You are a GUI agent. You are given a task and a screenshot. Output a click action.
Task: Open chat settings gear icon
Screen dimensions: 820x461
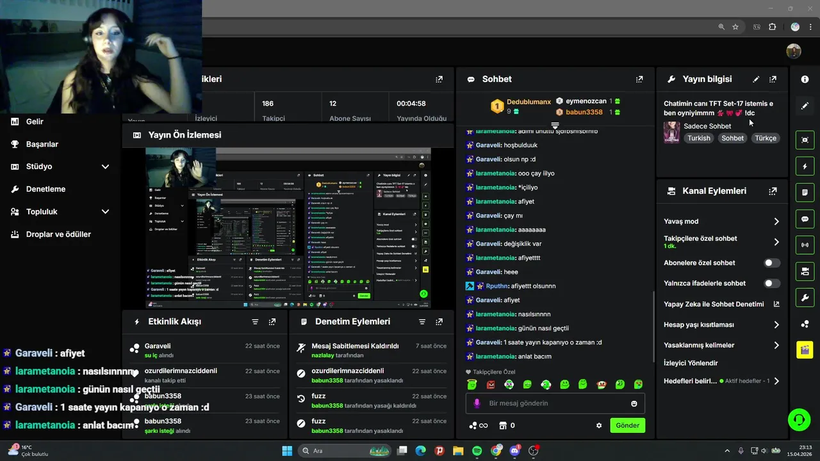point(599,425)
